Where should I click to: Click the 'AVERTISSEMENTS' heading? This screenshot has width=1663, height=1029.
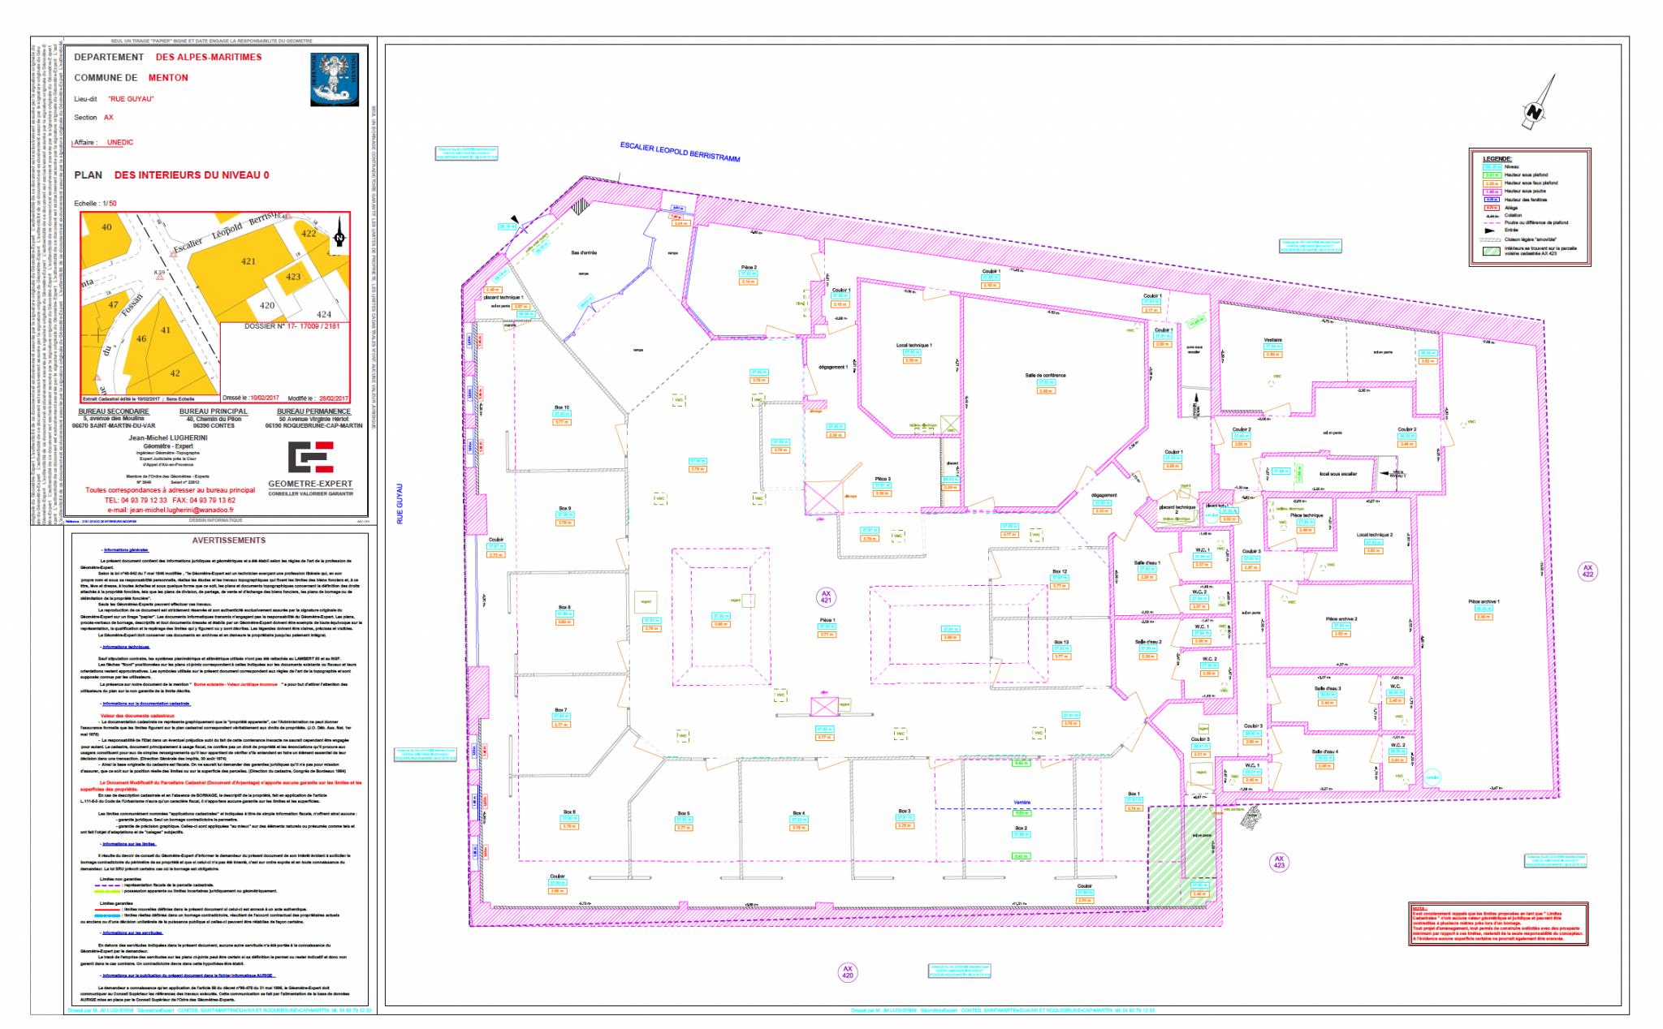[x=229, y=540]
